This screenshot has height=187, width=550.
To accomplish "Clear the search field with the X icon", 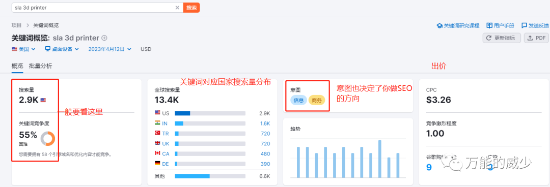I will pyautogui.click(x=178, y=7).
